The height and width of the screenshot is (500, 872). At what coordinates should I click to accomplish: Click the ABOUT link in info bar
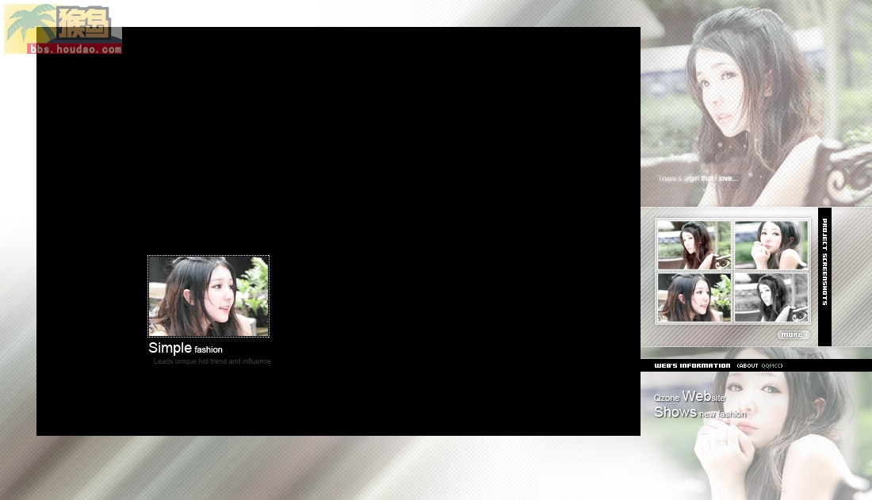[748, 366]
